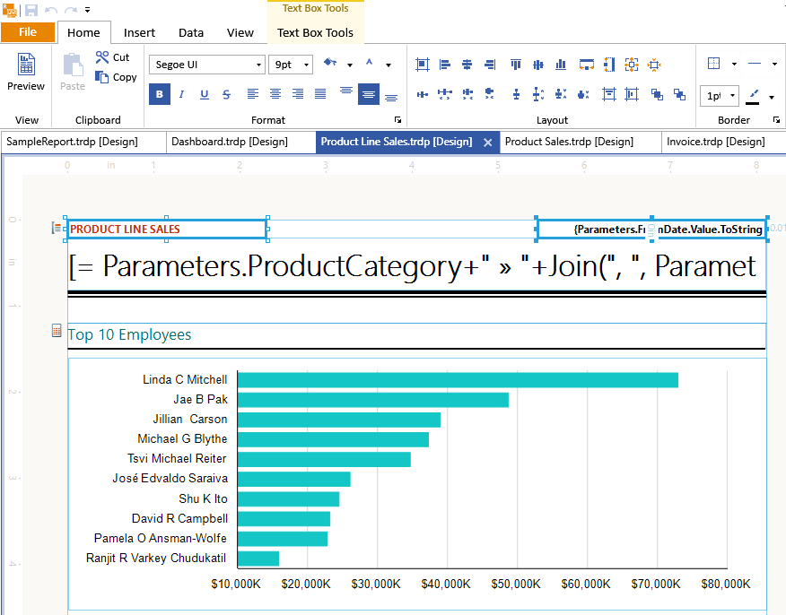Viewport: 786px width, 615px height.
Task: Click the Paste clipboard button
Action: coord(73,72)
